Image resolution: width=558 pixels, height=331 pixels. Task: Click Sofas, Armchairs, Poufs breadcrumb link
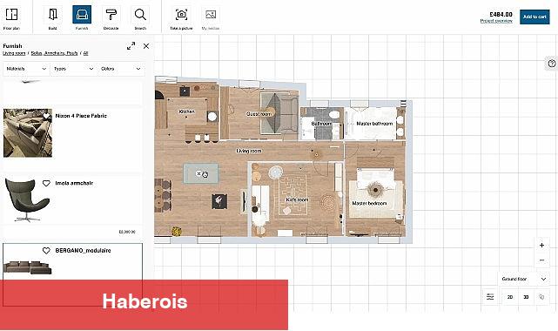(x=54, y=53)
